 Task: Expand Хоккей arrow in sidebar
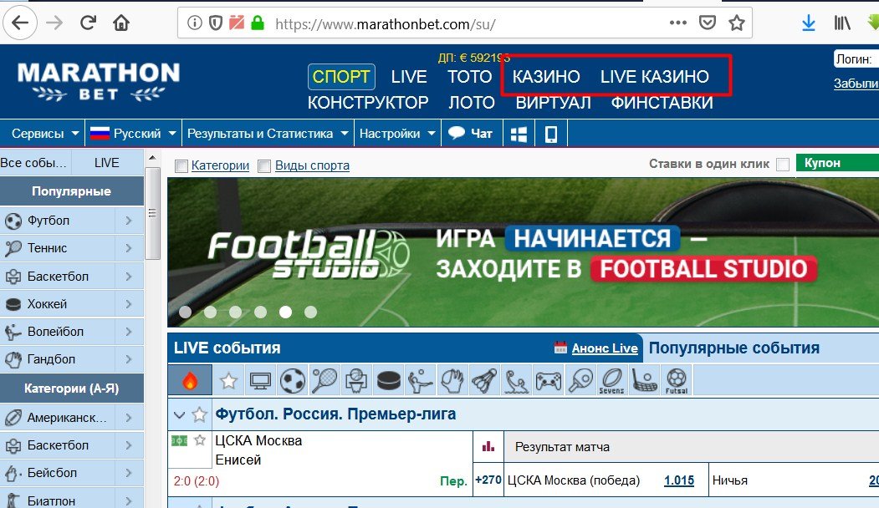(129, 304)
